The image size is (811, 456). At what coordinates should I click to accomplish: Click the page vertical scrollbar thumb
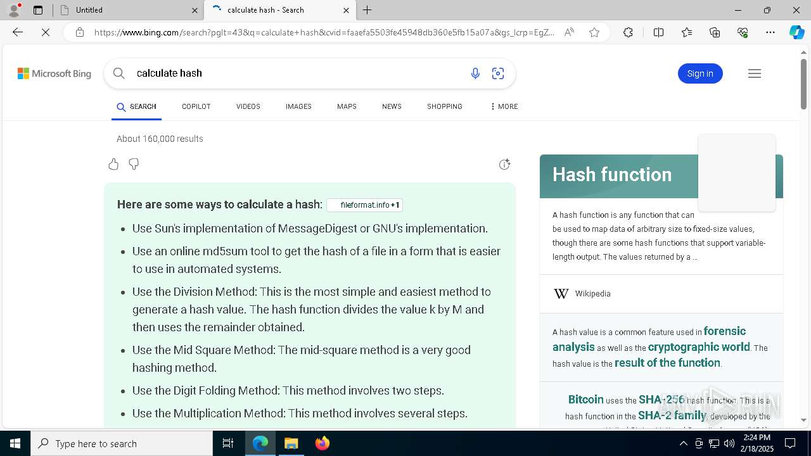click(x=803, y=84)
